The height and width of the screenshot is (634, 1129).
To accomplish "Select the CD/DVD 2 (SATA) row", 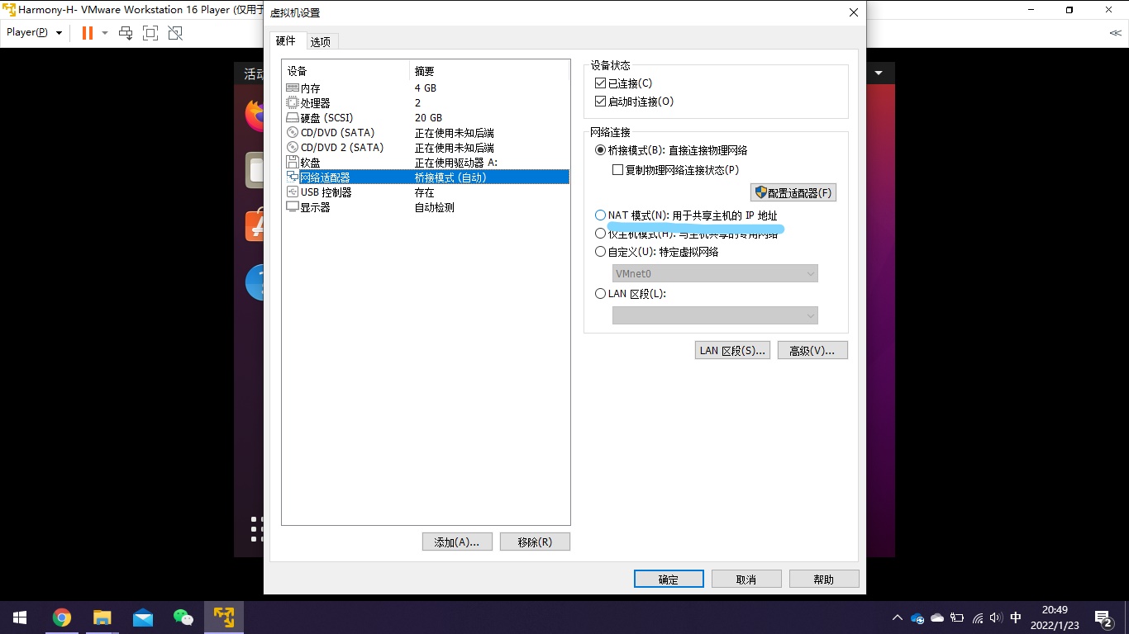I will [x=426, y=147].
